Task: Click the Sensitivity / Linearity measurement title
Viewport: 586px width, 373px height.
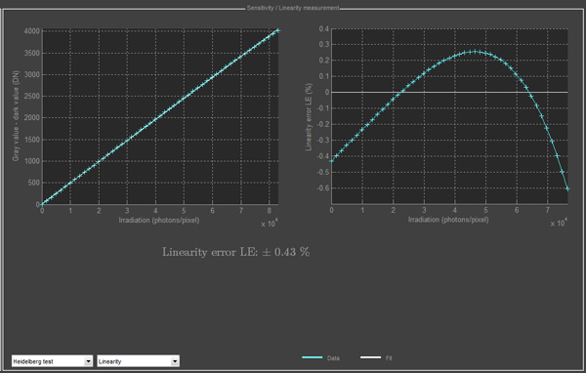Action: (293, 8)
